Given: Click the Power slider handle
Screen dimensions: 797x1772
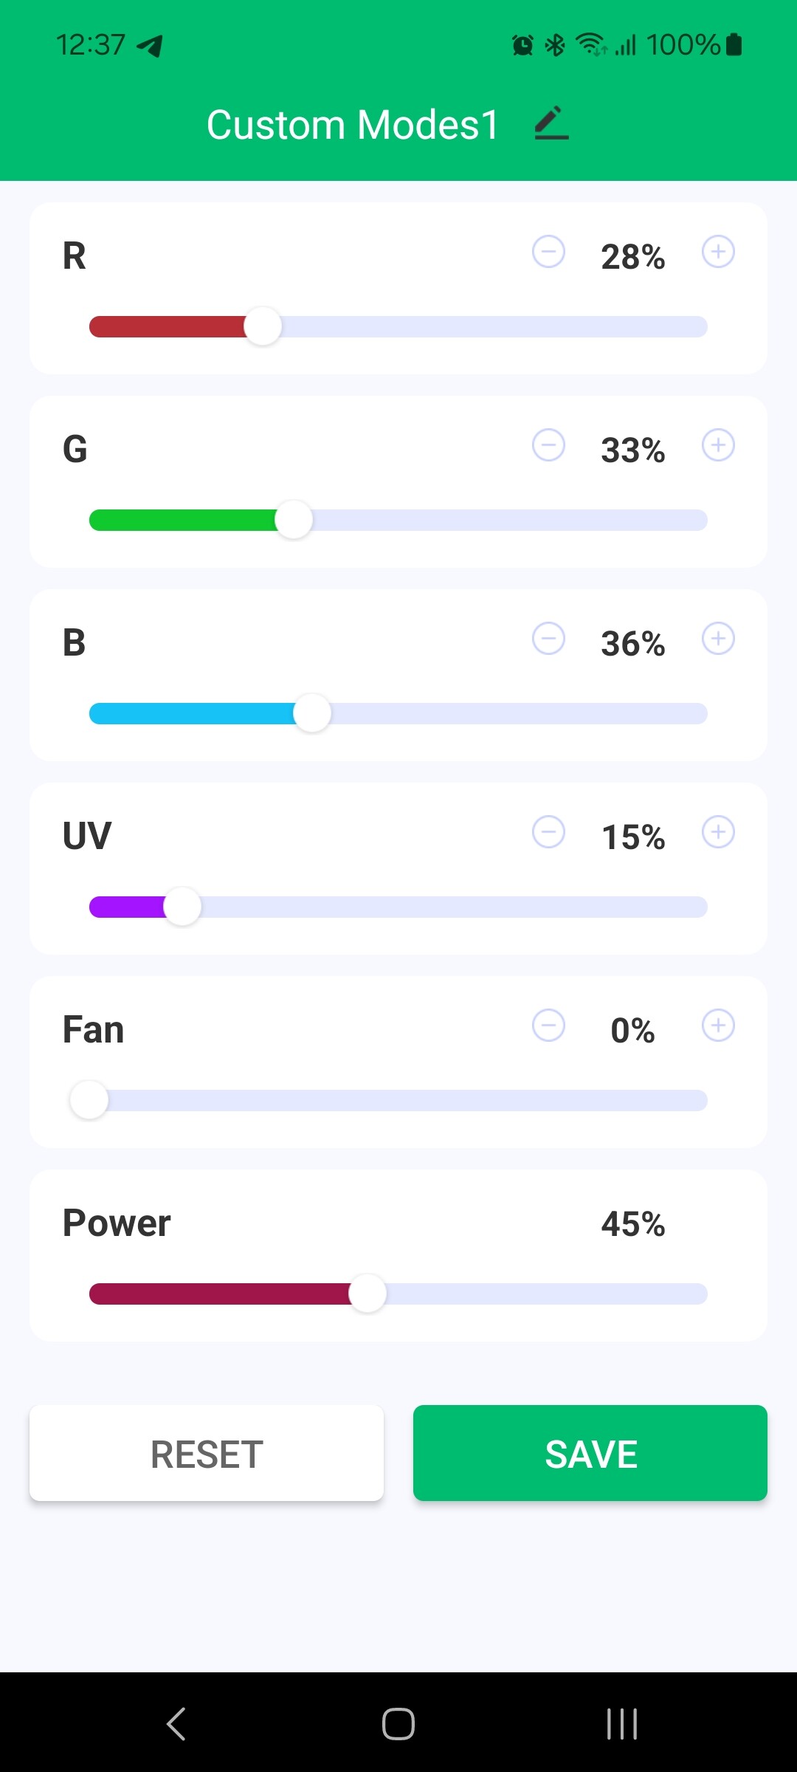Looking at the screenshot, I should tap(368, 1294).
